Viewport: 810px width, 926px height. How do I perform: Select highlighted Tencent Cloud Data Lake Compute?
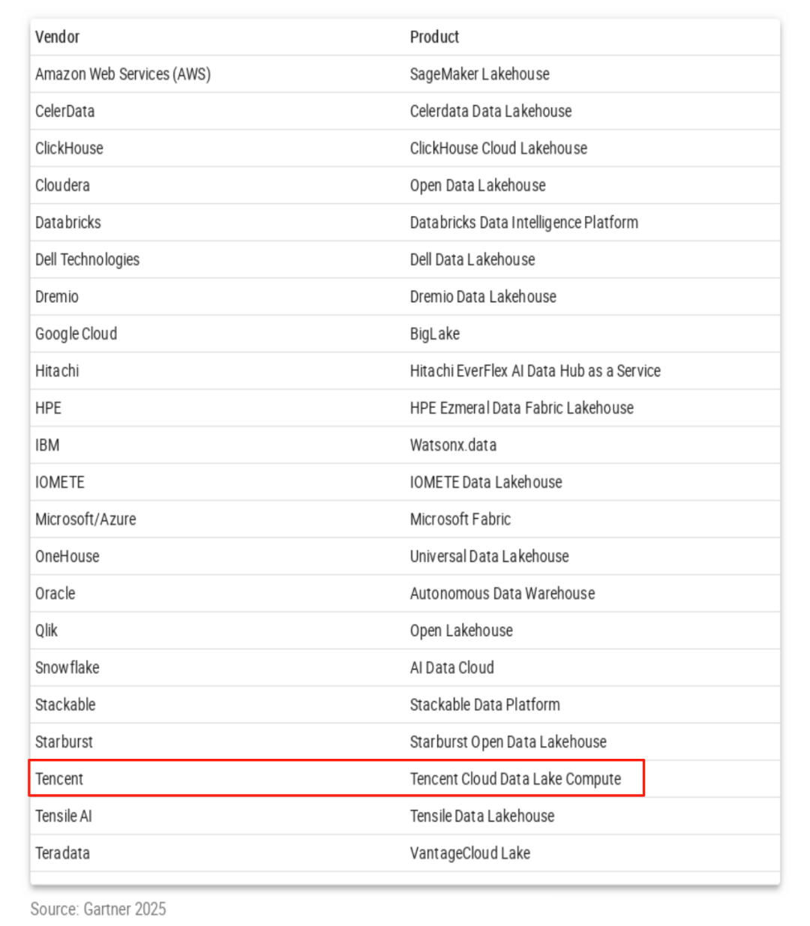[x=515, y=779]
